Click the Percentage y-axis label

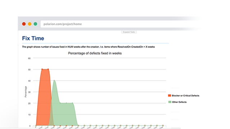tap(26, 92)
